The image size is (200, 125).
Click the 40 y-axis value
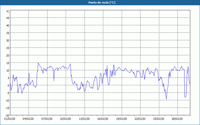pos(8,25)
